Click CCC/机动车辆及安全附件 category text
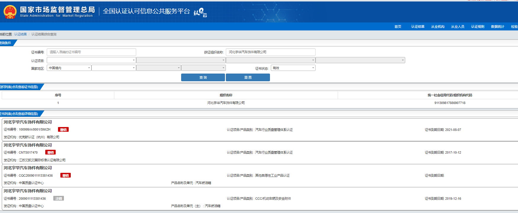This screenshot has height=213, width=518. tap(273, 199)
